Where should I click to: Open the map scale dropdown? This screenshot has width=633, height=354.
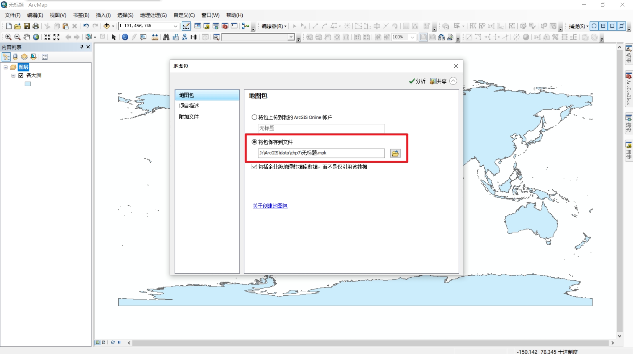[x=175, y=26]
